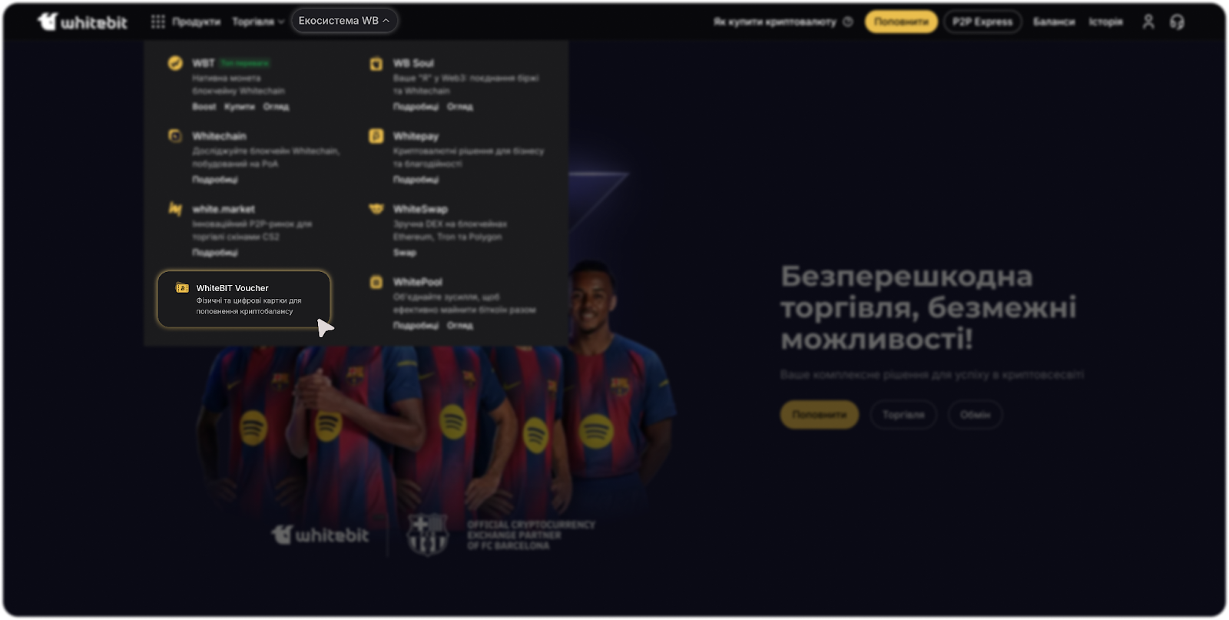Expand the Торгівля dropdown menu
The width and height of the screenshot is (1229, 620).
[258, 22]
